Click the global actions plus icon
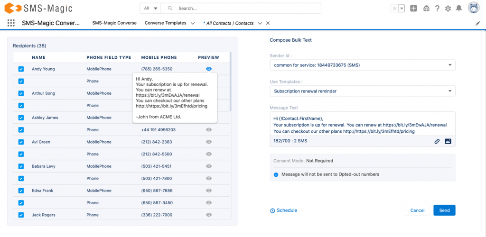486x237 pixels. (x=413, y=9)
